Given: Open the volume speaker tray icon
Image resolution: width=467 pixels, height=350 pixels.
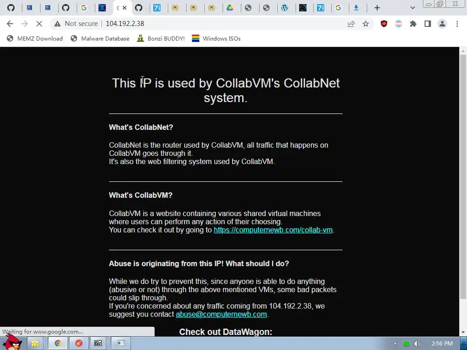Looking at the screenshot, I should coord(417,344).
